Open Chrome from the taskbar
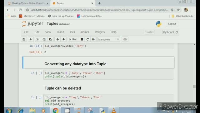The height and width of the screenshot is (113, 200). pyautogui.click(x=56, y=110)
